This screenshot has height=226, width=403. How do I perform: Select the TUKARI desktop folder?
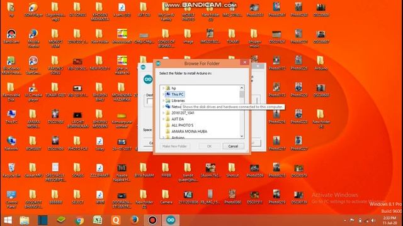pyautogui.click(x=232, y=36)
